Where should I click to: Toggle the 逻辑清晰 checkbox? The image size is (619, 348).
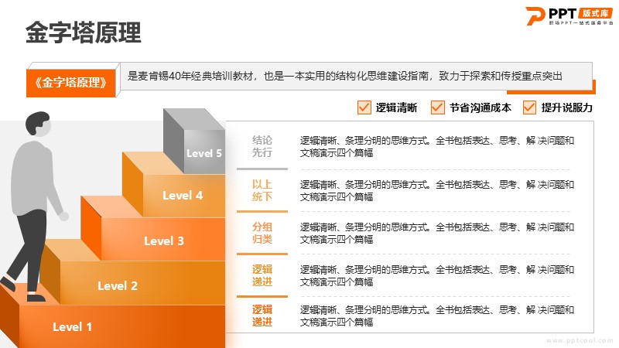(x=364, y=107)
